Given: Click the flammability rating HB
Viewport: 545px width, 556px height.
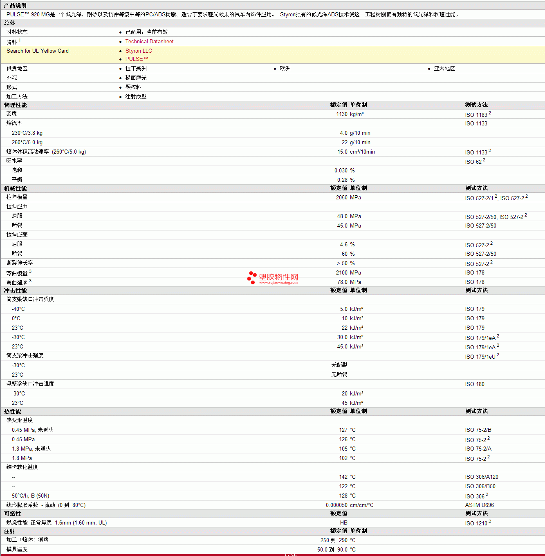Looking at the screenshot, I should [344, 523].
